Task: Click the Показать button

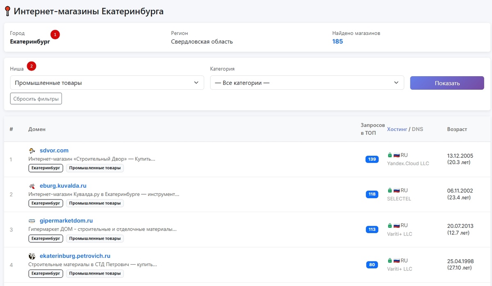Action: point(446,83)
